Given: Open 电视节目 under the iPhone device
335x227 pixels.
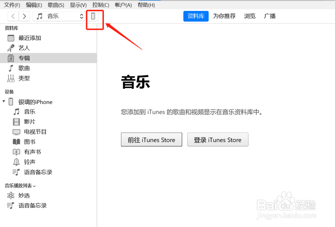Looking at the screenshot, I should coord(35,132).
